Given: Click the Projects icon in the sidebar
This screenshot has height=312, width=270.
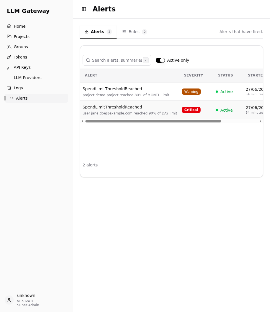Looking at the screenshot, I should pos(9,37).
